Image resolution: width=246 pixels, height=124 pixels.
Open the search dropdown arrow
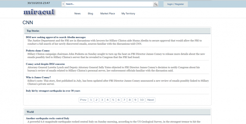[63, 4]
